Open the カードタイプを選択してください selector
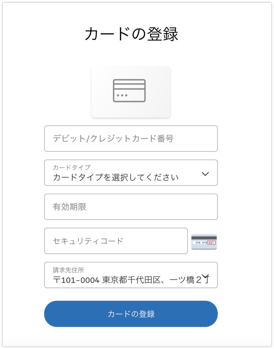 point(131,172)
